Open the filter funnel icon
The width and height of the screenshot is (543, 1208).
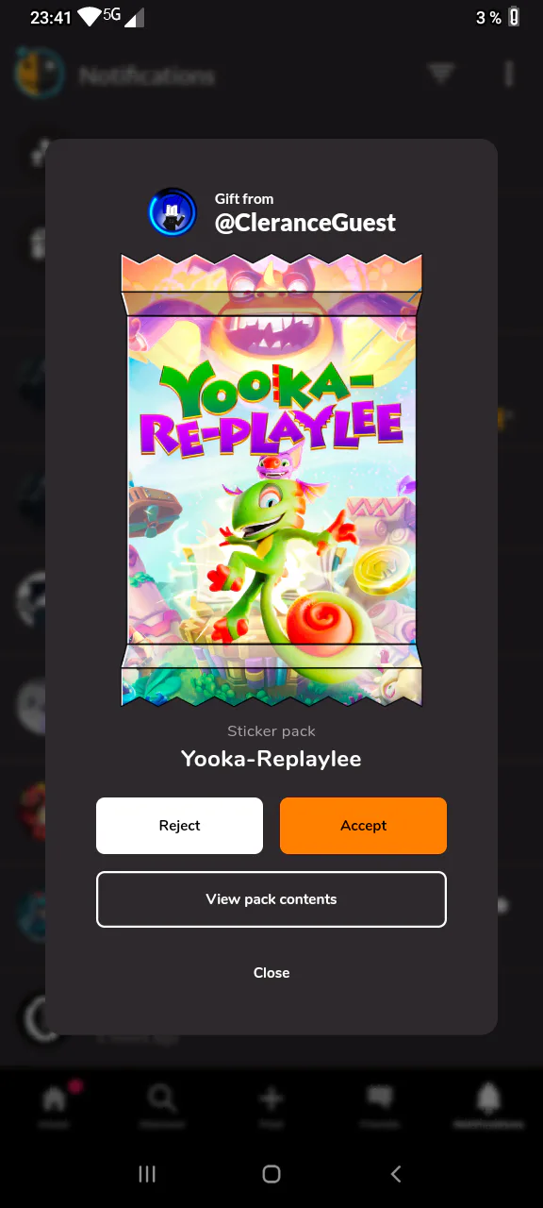(441, 74)
